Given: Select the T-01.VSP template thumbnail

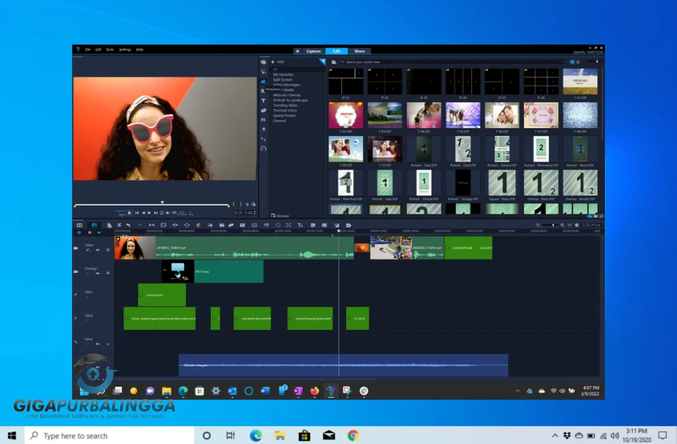Looking at the screenshot, I should pos(580,81).
